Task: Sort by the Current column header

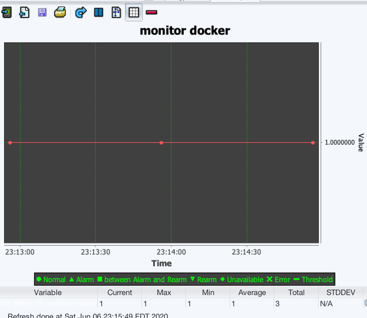Action: click(119, 292)
